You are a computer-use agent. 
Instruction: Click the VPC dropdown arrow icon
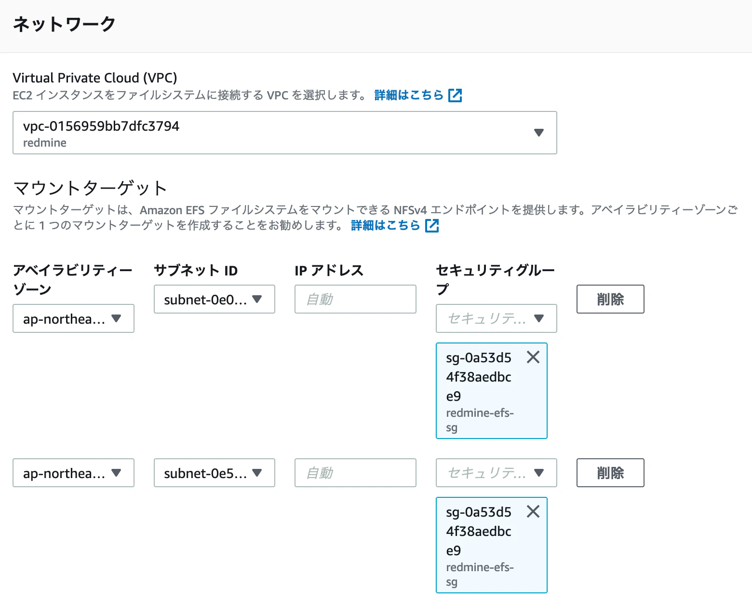pyautogui.click(x=539, y=133)
